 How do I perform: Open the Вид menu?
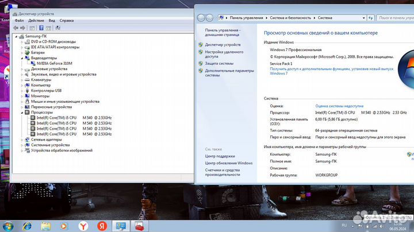(x=52, y=20)
